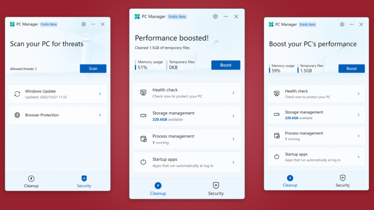Click '1 running' text in right window

(292, 139)
